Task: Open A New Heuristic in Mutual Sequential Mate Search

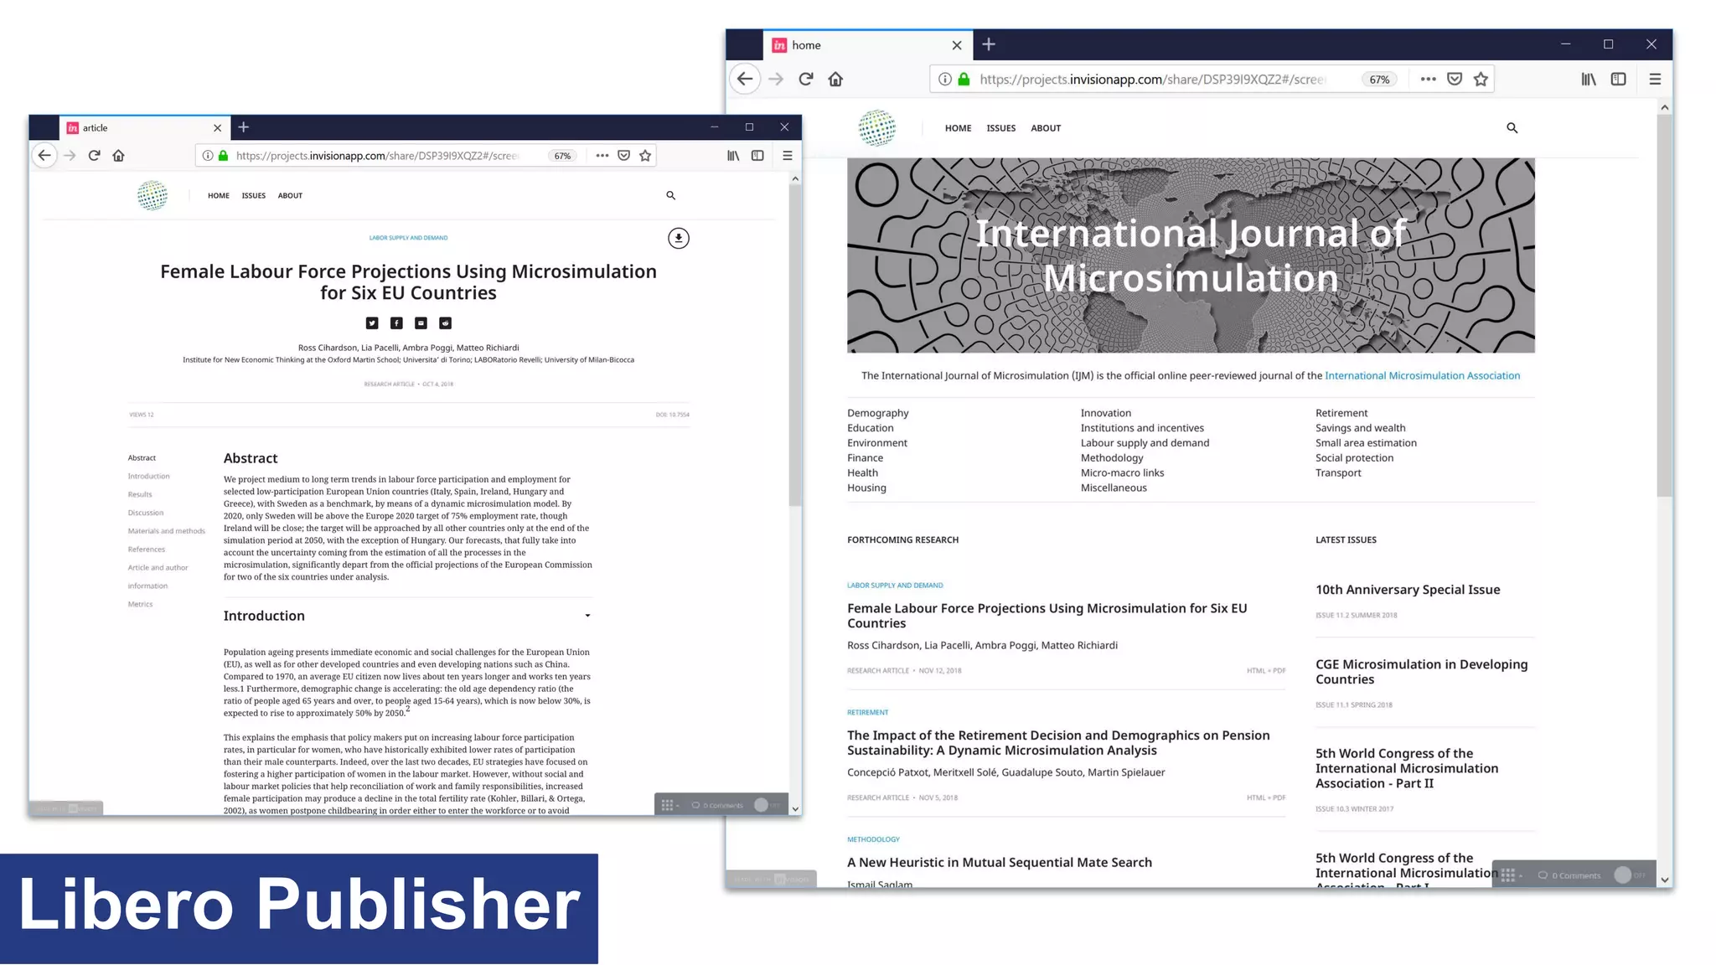Action: [x=999, y=863]
